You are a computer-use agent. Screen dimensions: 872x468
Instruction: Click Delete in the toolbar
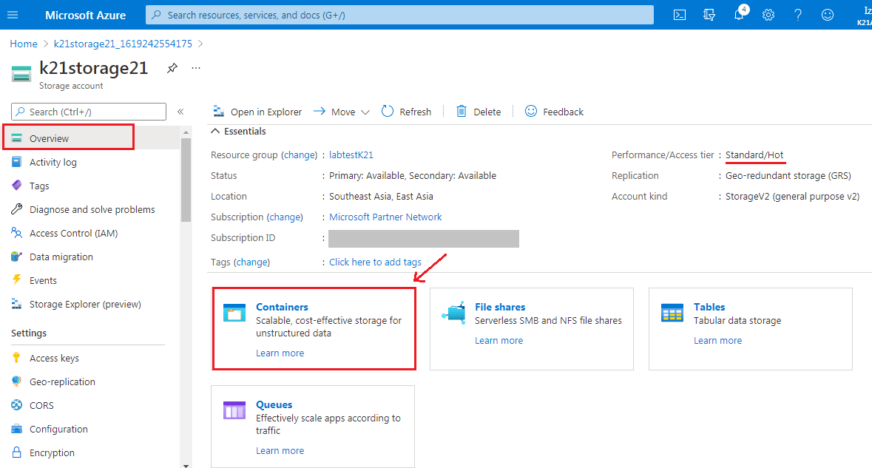click(479, 112)
